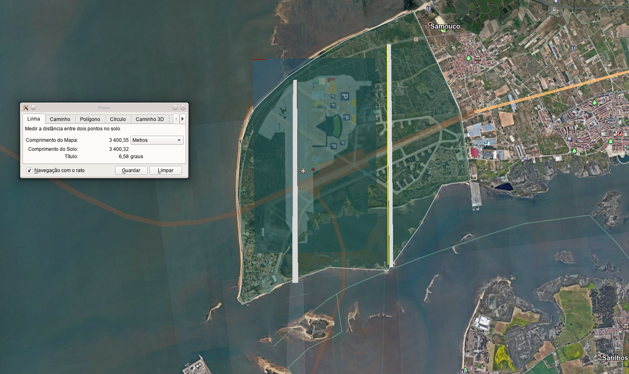This screenshot has width=629, height=374.
Task: Click tree icon above music note icon
Action: pos(595,102)
